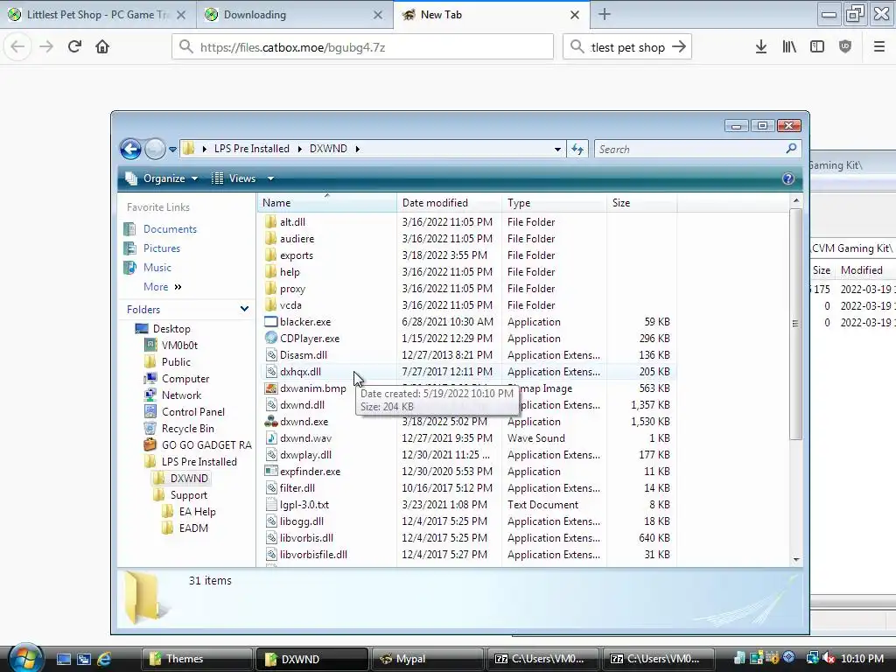Viewport: 896px width, 672px height.
Task: Open recent pages dropdown next to forward button
Action: point(172,150)
